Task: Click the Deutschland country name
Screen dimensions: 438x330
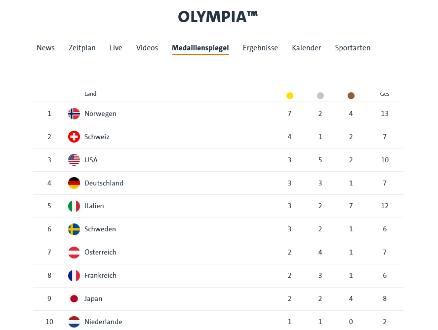Action: (x=104, y=183)
